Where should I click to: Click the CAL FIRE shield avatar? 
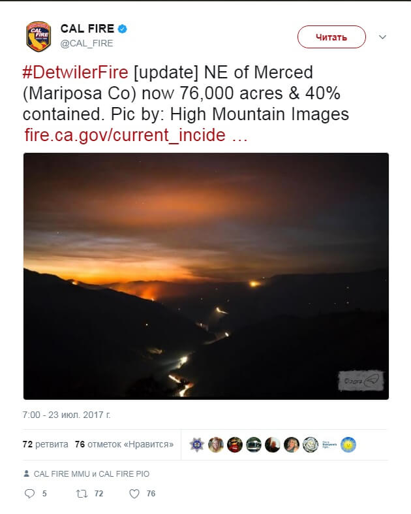click(38, 37)
